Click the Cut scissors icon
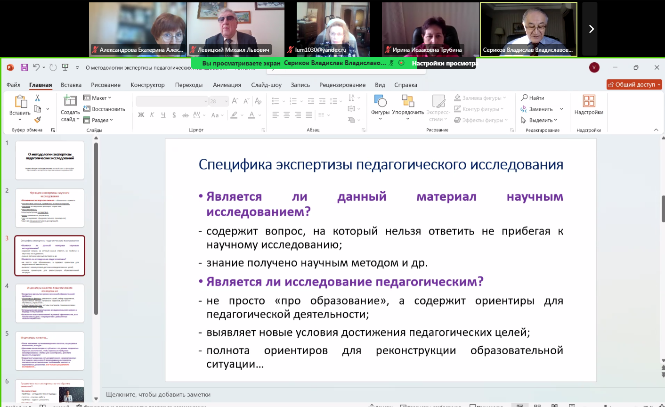This screenshot has height=407, width=665. (38, 98)
